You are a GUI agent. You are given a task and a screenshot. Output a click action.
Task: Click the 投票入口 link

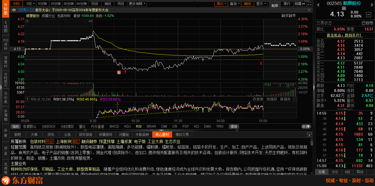tap(26, 10)
